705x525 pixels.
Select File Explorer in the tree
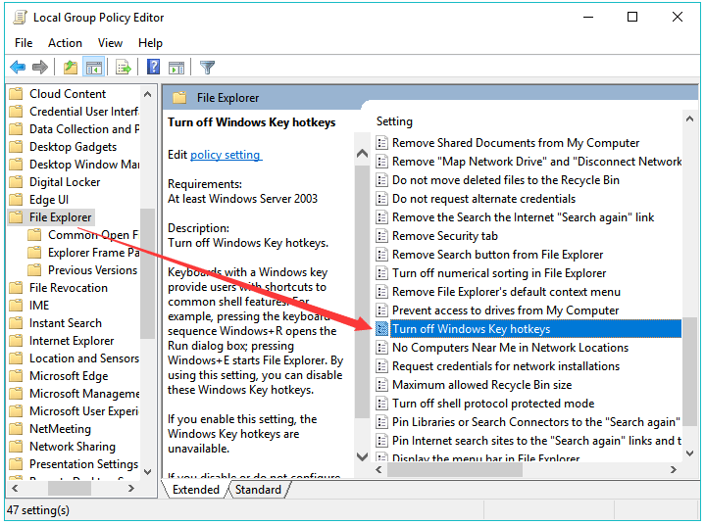[x=60, y=217]
